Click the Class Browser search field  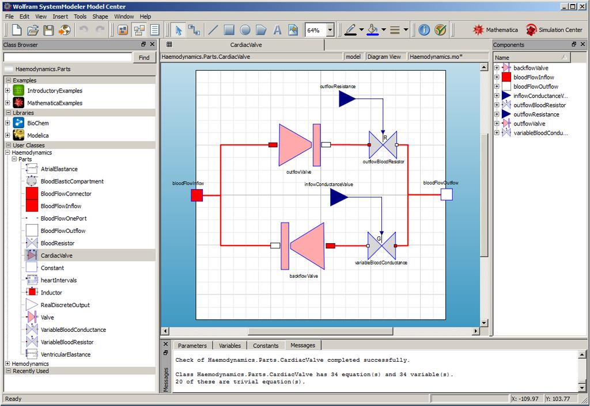pyautogui.click(x=67, y=58)
